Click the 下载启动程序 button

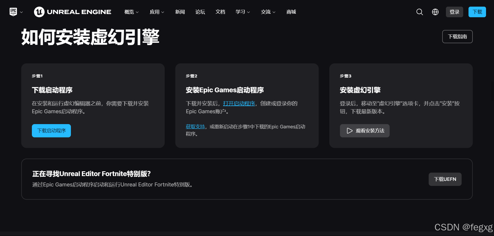51,131
